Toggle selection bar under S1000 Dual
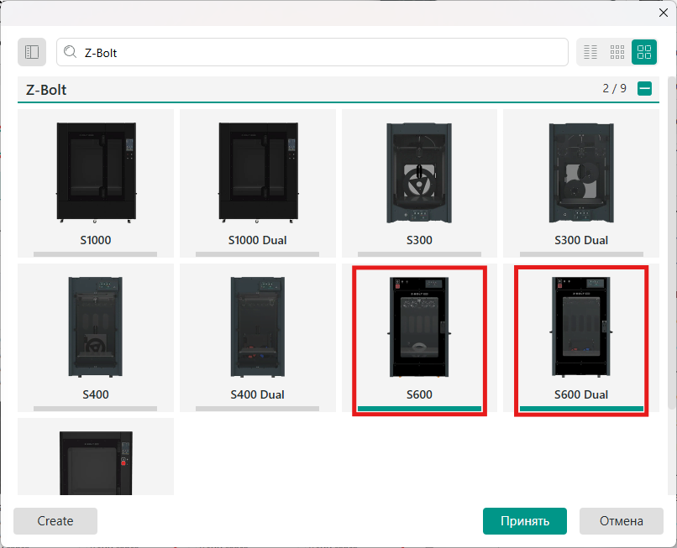 click(257, 254)
